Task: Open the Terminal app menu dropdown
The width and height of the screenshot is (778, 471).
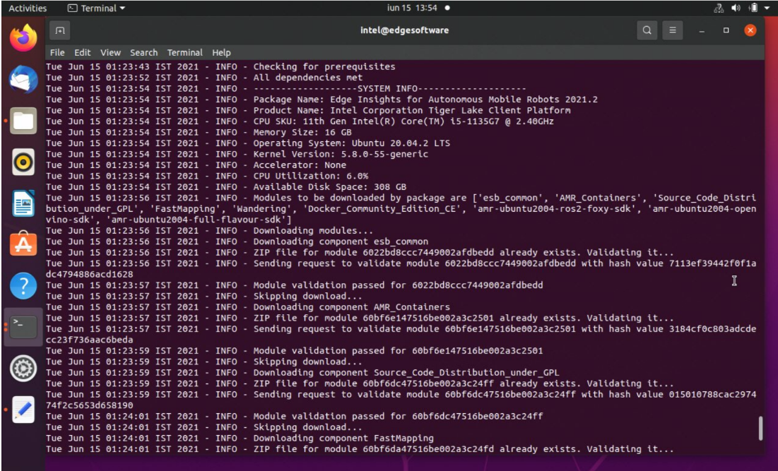Action: [x=96, y=8]
